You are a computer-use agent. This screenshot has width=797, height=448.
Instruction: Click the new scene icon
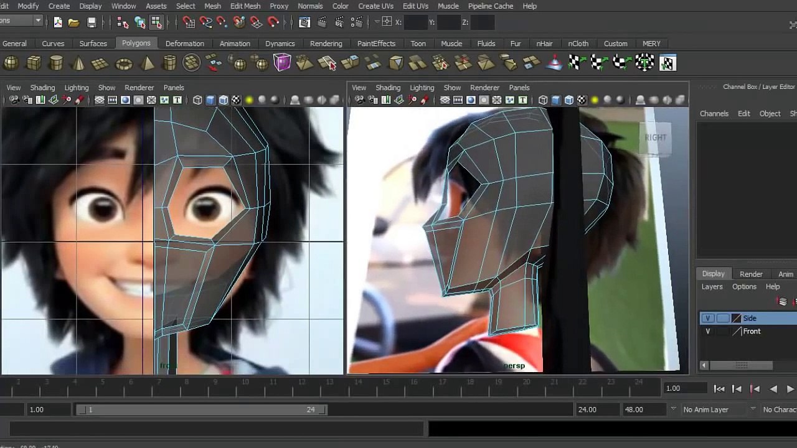pyautogui.click(x=58, y=22)
